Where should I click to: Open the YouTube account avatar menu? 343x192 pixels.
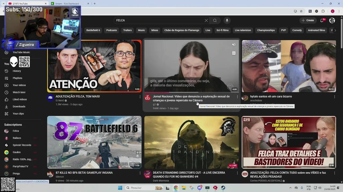tap(332, 21)
